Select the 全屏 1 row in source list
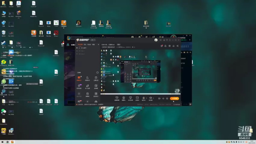Screen dimensions: 256x144 pyautogui.click(x=88, y=48)
